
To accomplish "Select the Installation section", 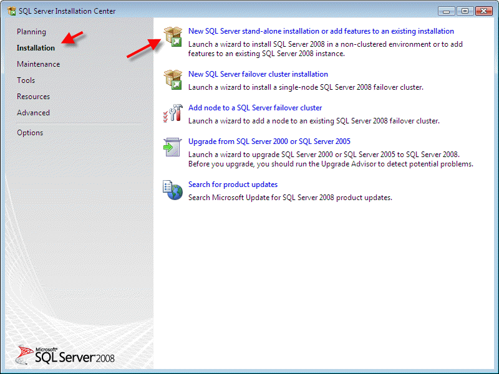I will coord(36,48).
